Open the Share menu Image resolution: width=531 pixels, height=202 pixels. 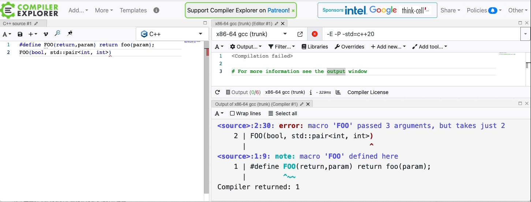pos(450,10)
